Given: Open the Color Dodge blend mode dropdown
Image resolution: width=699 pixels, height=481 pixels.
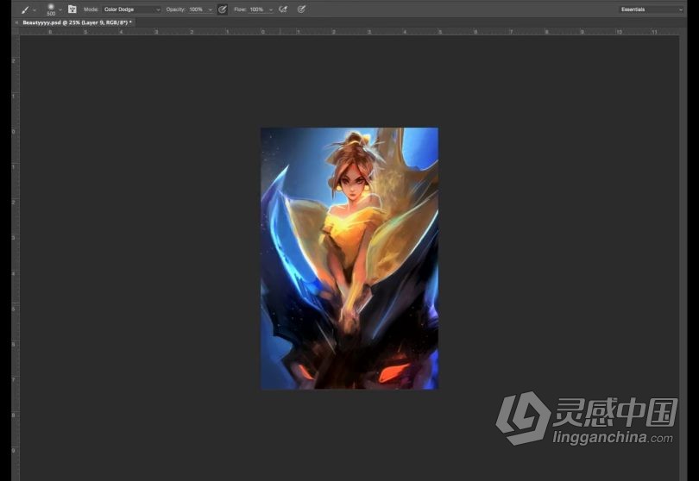Looking at the screenshot, I should [x=131, y=9].
